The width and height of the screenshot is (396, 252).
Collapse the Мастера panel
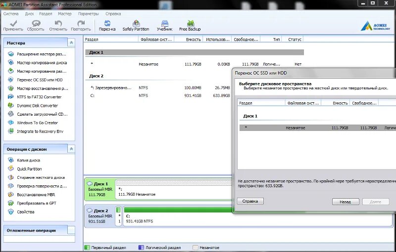[x=71, y=42]
